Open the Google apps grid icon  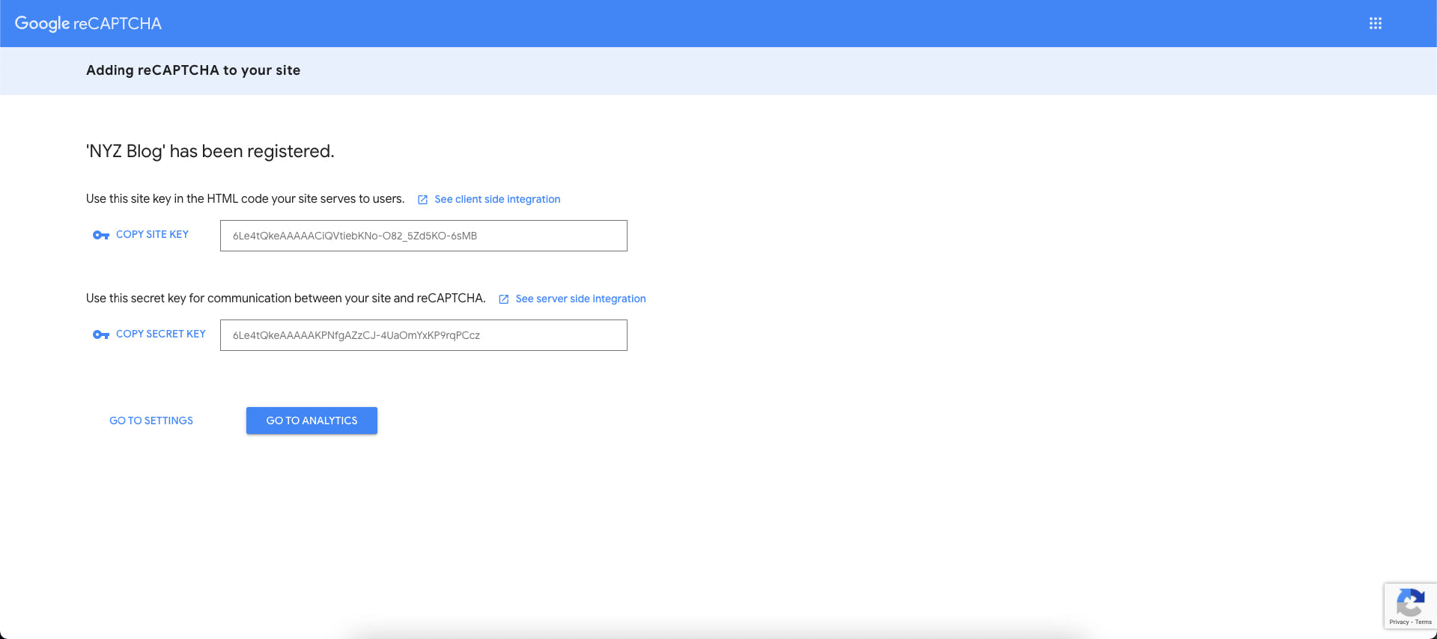(x=1375, y=23)
